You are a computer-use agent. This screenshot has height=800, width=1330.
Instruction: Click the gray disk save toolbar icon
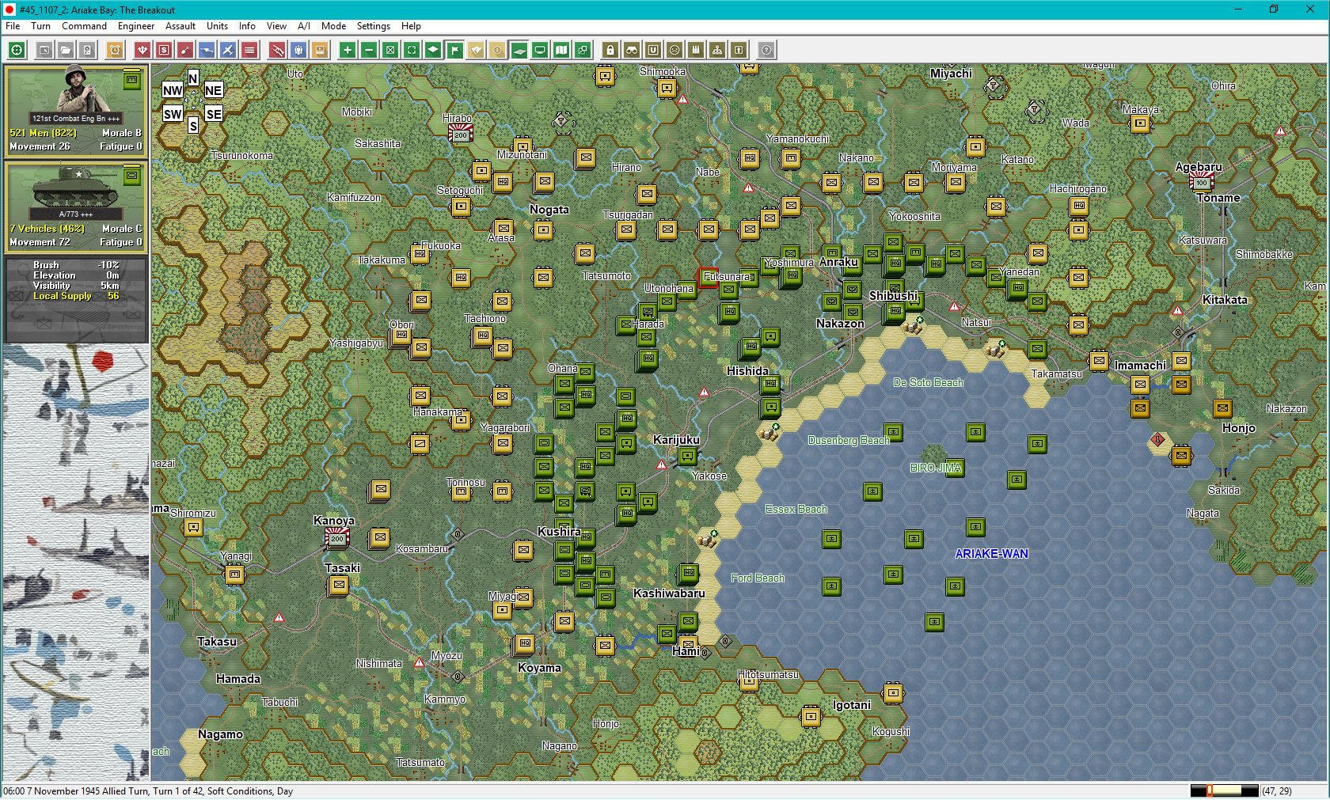coord(87,51)
